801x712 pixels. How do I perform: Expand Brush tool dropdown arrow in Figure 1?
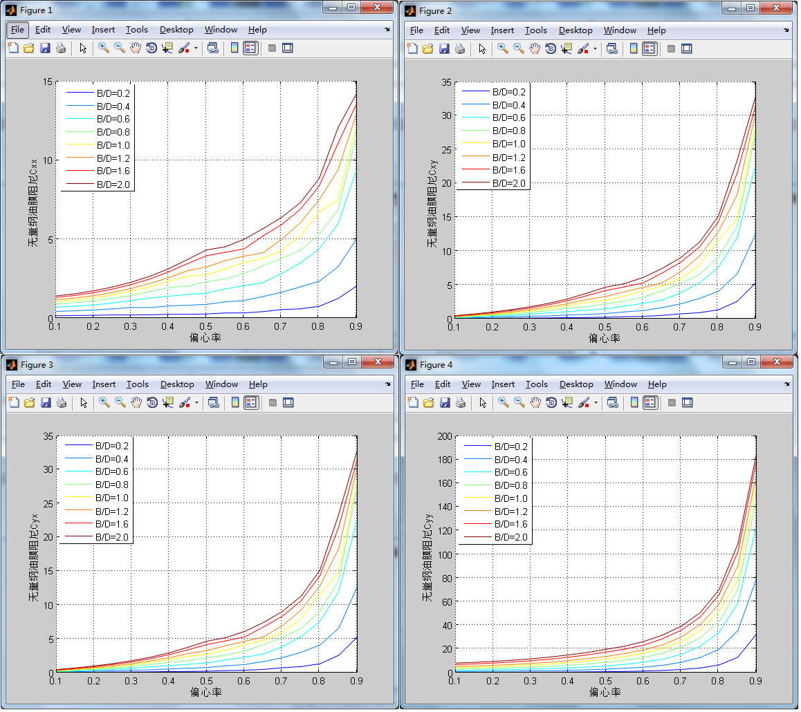click(x=196, y=48)
